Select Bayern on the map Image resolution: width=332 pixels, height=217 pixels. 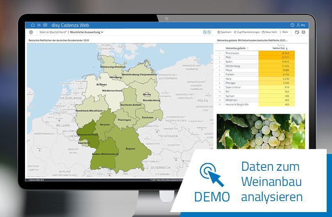click(x=130, y=148)
